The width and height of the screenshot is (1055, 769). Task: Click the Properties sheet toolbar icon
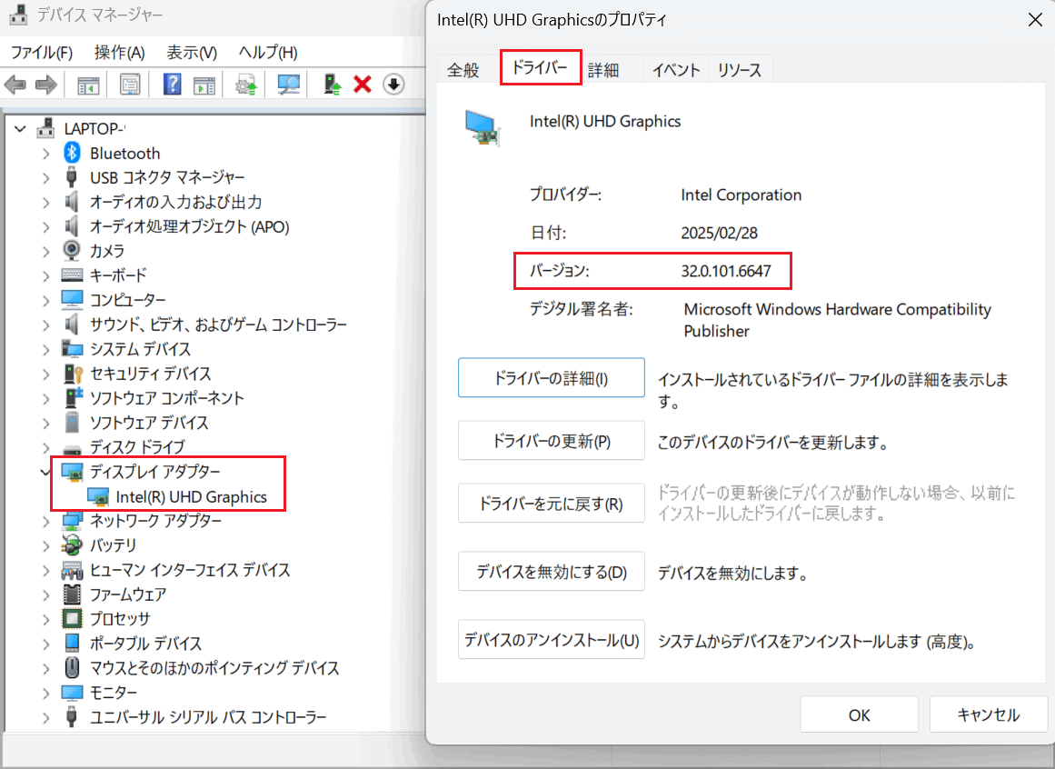(129, 85)
